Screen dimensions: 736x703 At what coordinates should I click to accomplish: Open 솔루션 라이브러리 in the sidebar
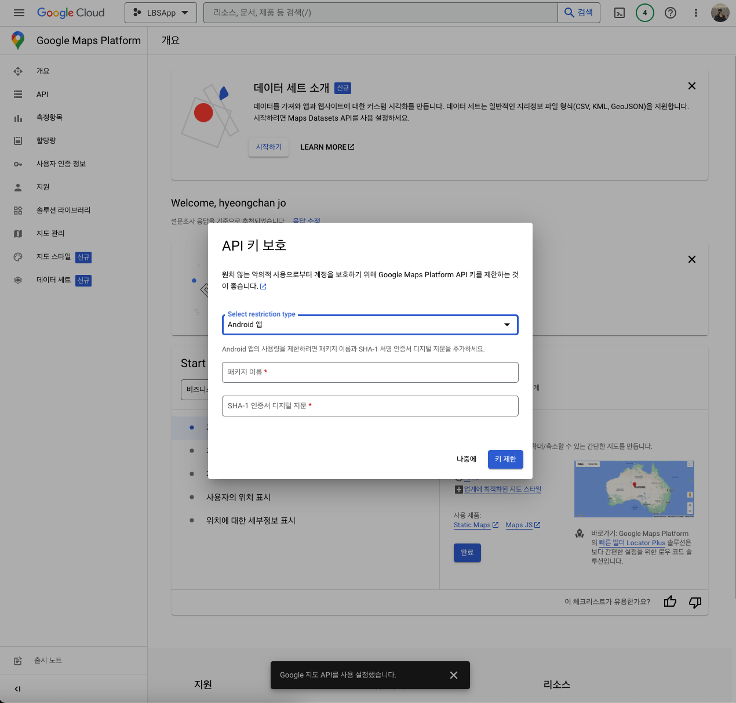[x=74, y=210]
